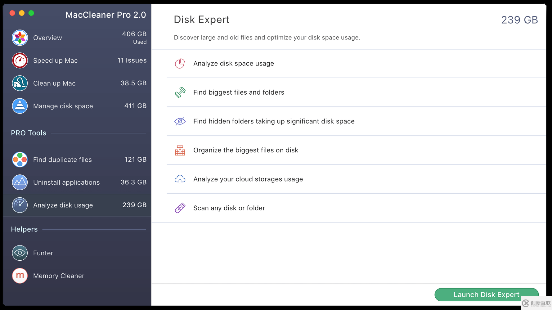Open the Overview sidebar section
The image size is (552, 310).
coord(77,38)
